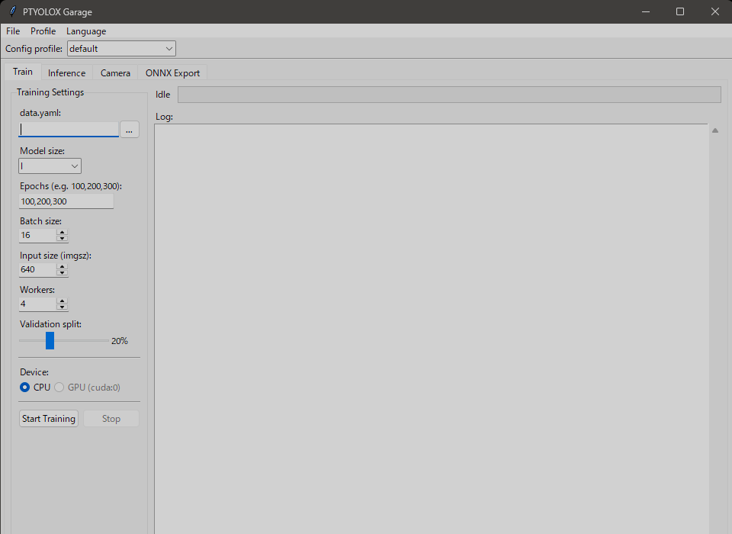This screenshot has height=534, width=732.
Task: Click the Log scrollbar up arrow
Action: tap(715, 130)
